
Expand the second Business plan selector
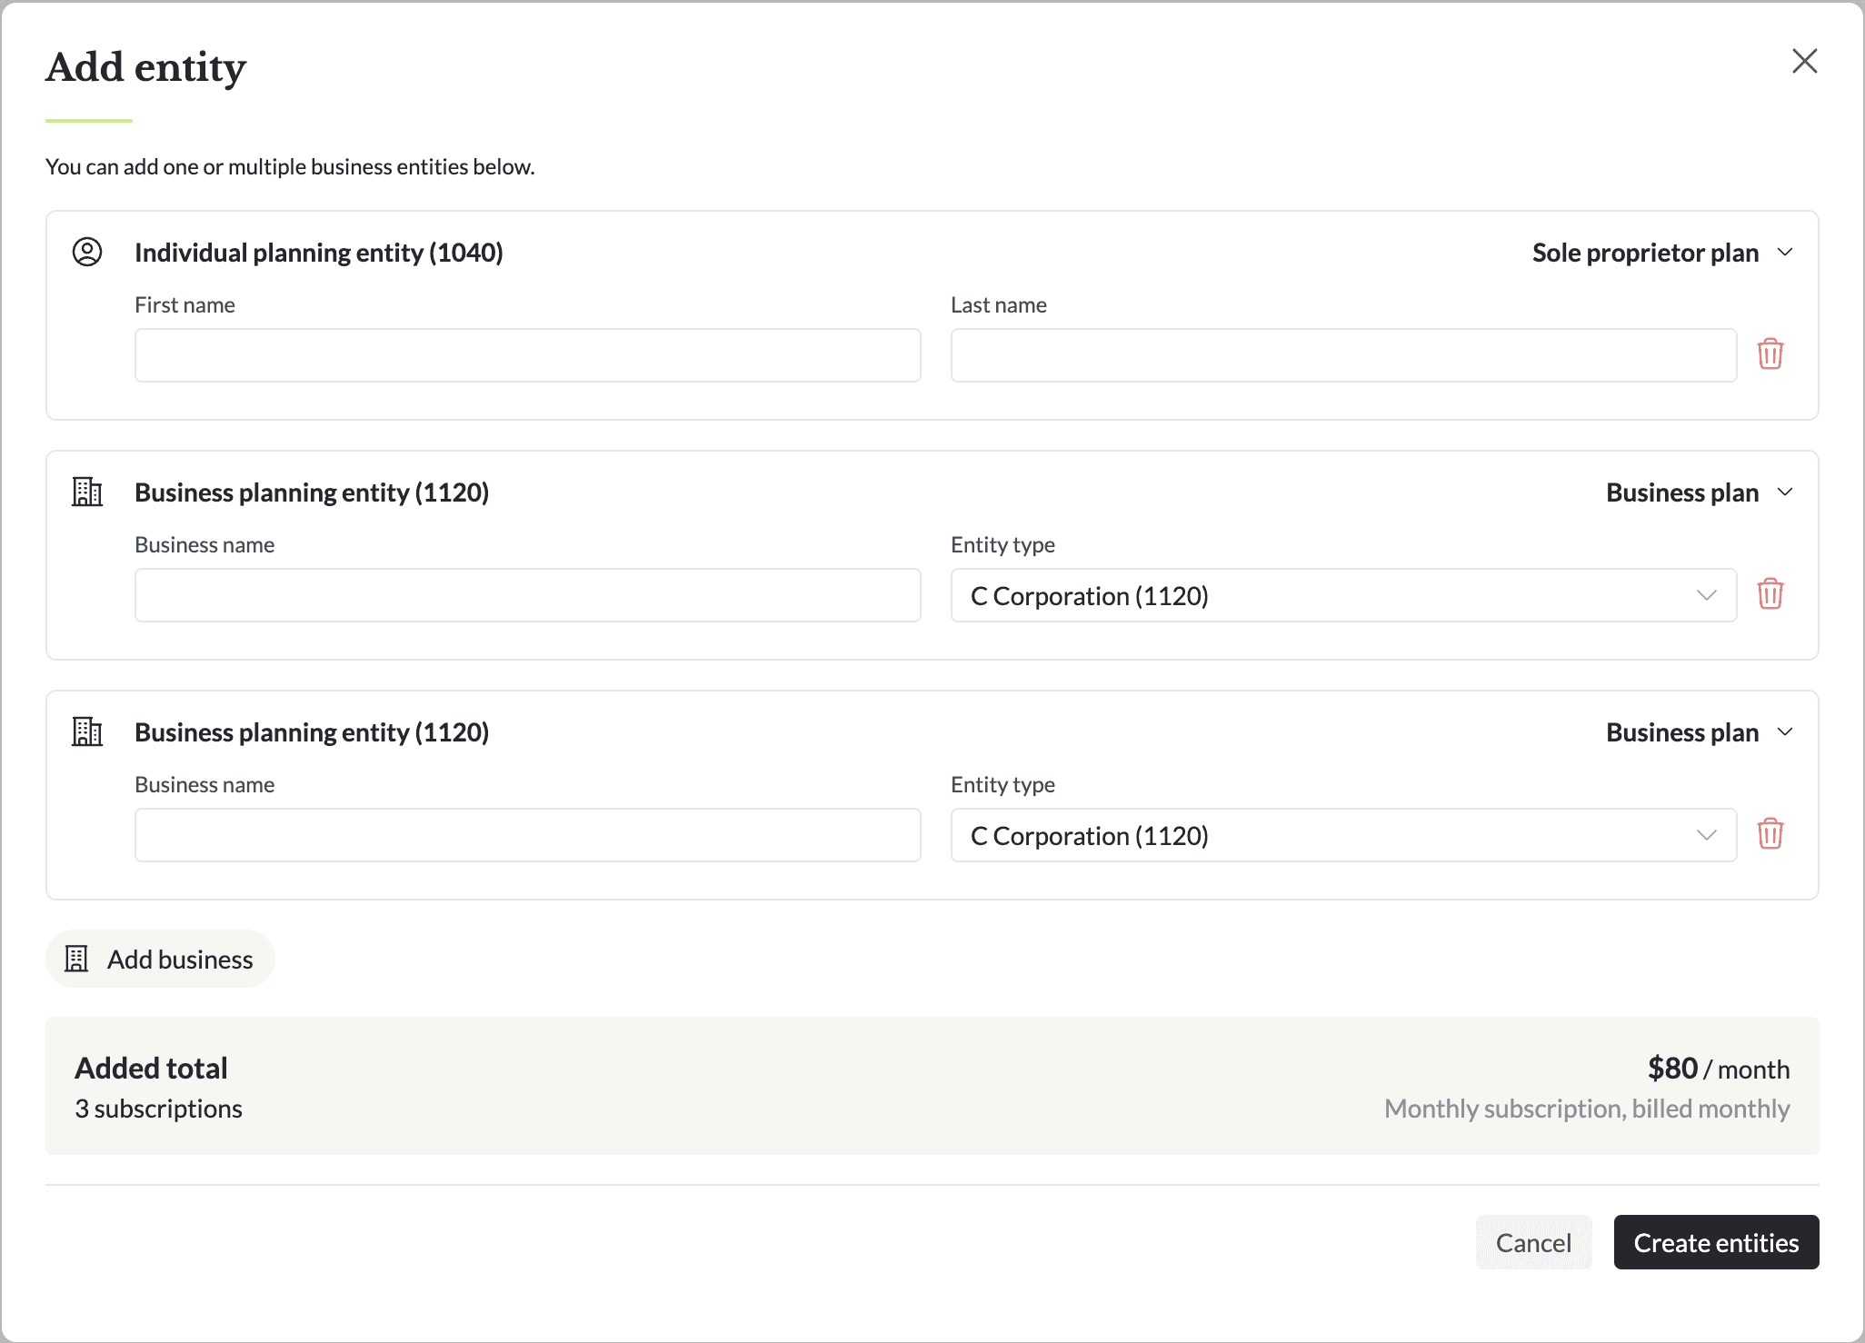(x=1698, y=732)
